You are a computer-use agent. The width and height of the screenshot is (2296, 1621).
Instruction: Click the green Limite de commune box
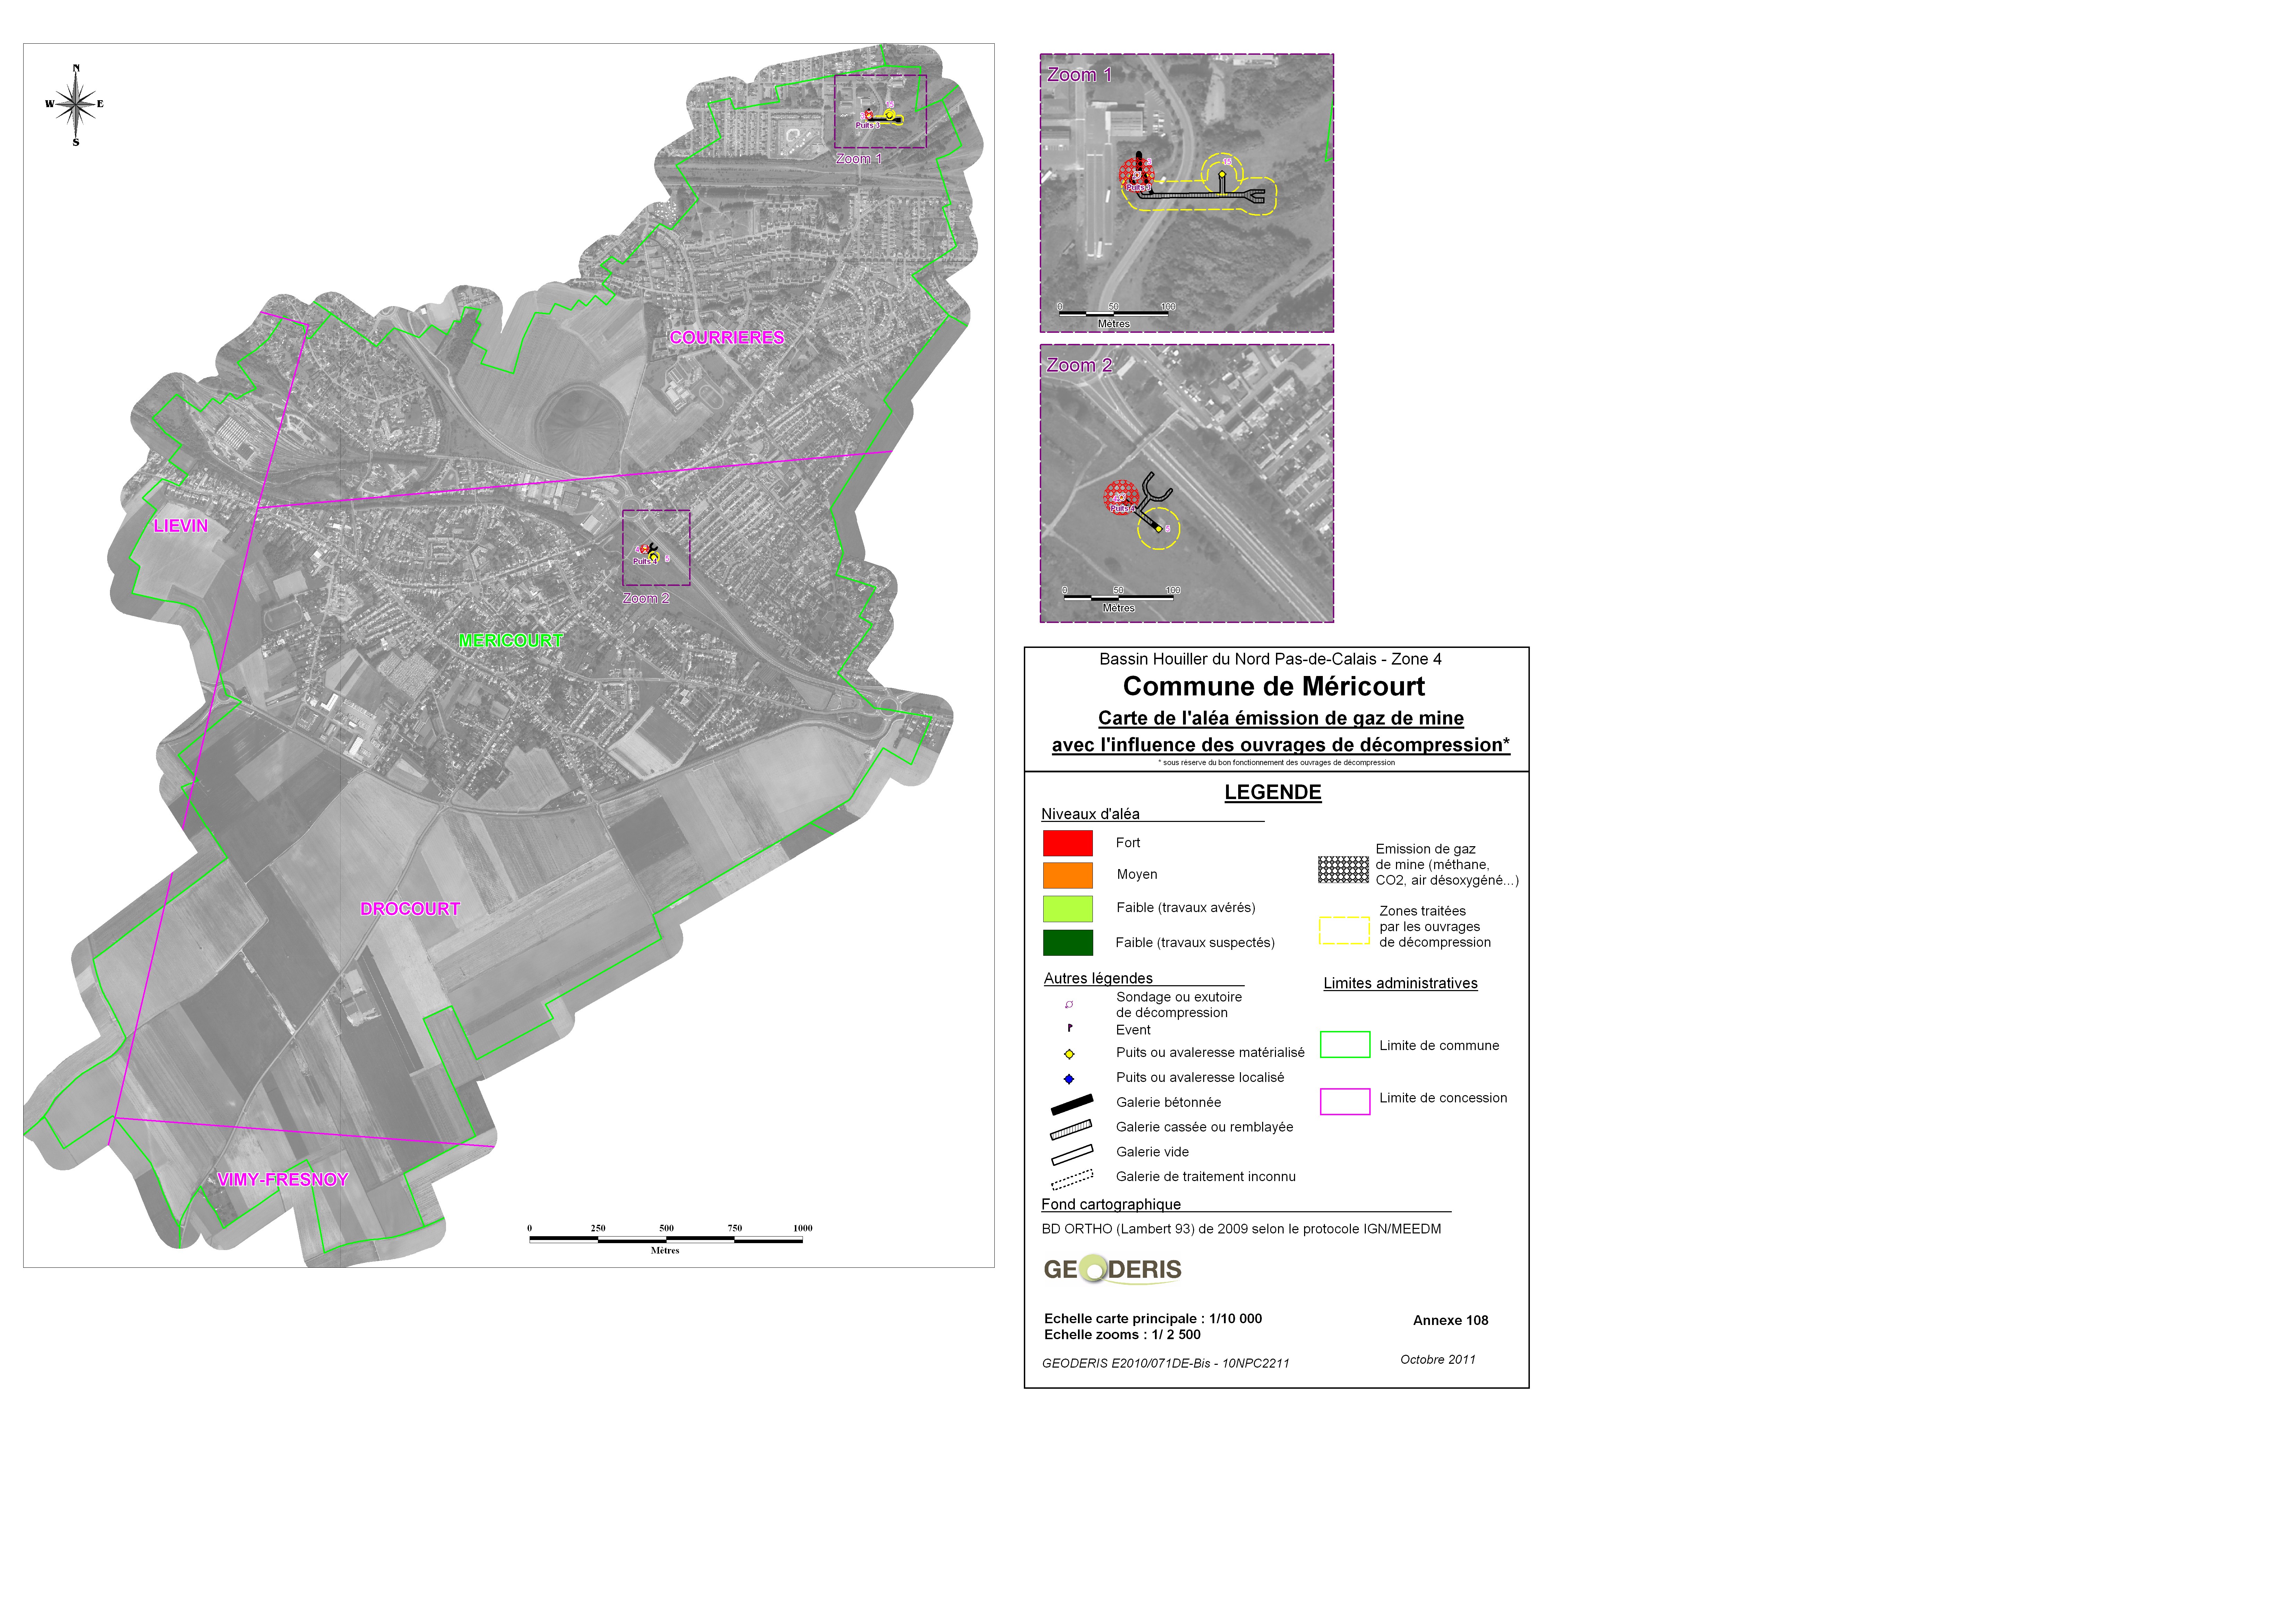pos(1345,1044)
